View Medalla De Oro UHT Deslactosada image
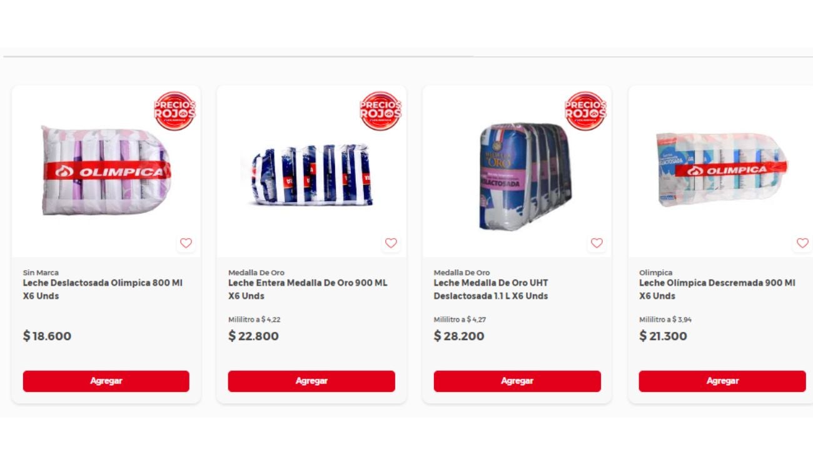 coord(524,176)
